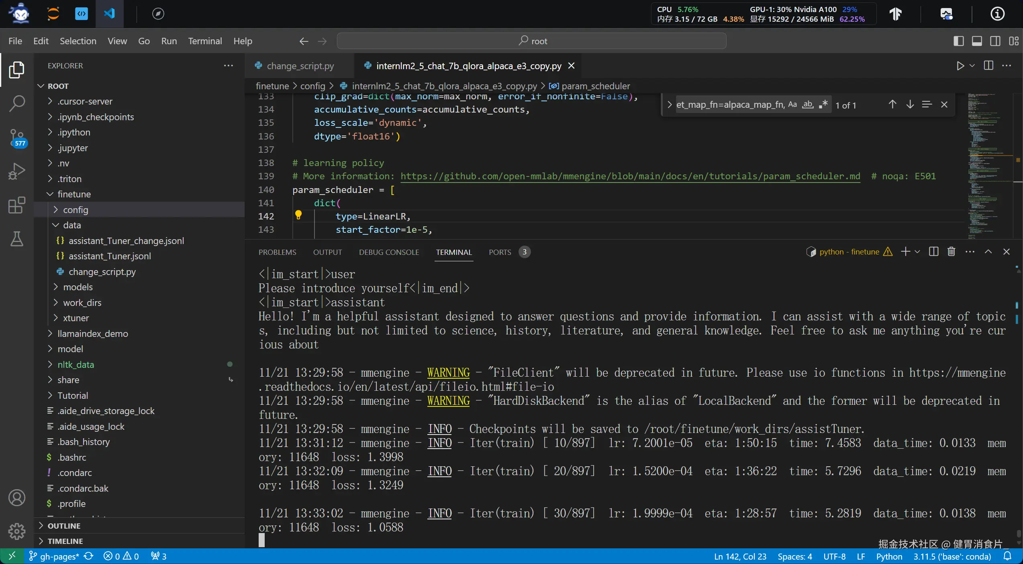Click the Run Python File play button
Viewport: 1023px width, 564px height.
point(960,66)
